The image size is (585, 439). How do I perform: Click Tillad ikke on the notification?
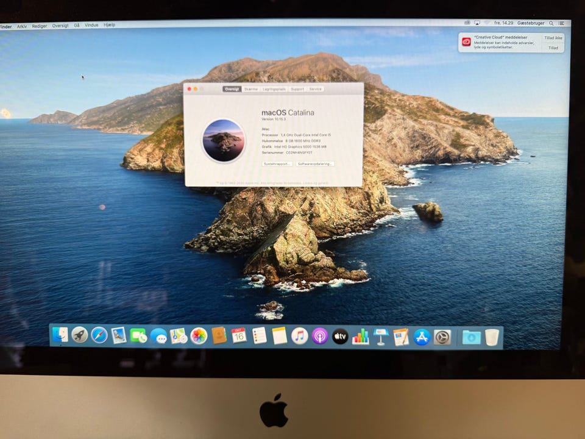(x=553, y=38)
